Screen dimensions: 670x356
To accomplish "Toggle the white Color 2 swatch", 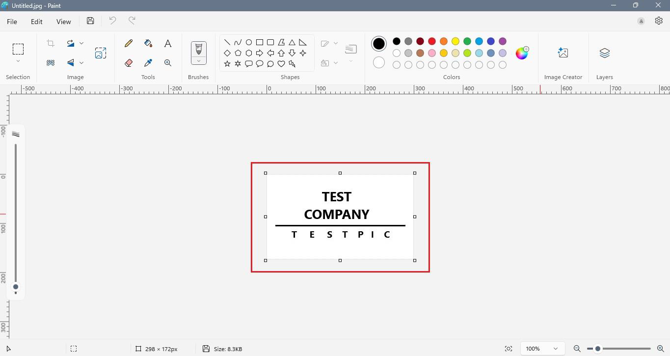I will tap(378, 62).
